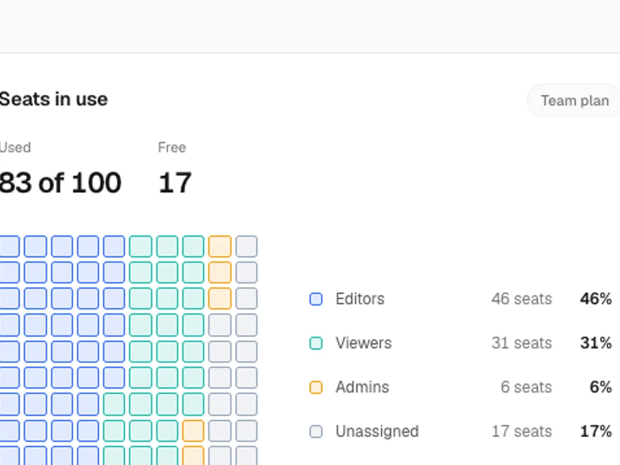Click the Unassigned legend label

point(377,431)
